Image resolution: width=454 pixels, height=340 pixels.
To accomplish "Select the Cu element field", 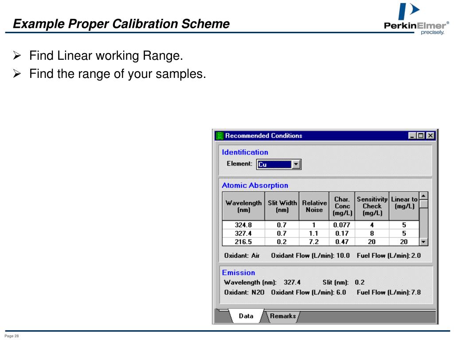I will (274, 165).
